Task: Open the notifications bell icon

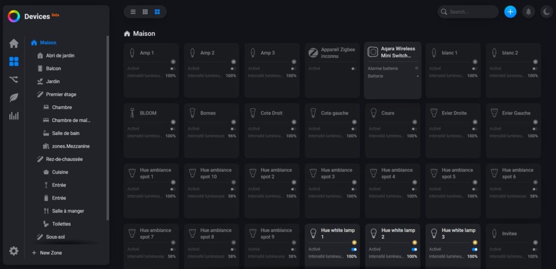Action: 528,12
